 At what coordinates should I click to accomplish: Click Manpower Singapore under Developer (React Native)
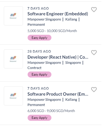[44, 63]
